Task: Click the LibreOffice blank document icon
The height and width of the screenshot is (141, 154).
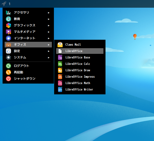Action: 60,51
